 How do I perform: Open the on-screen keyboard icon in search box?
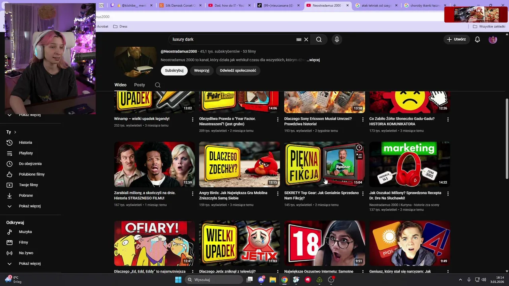[x=299, y=39]
